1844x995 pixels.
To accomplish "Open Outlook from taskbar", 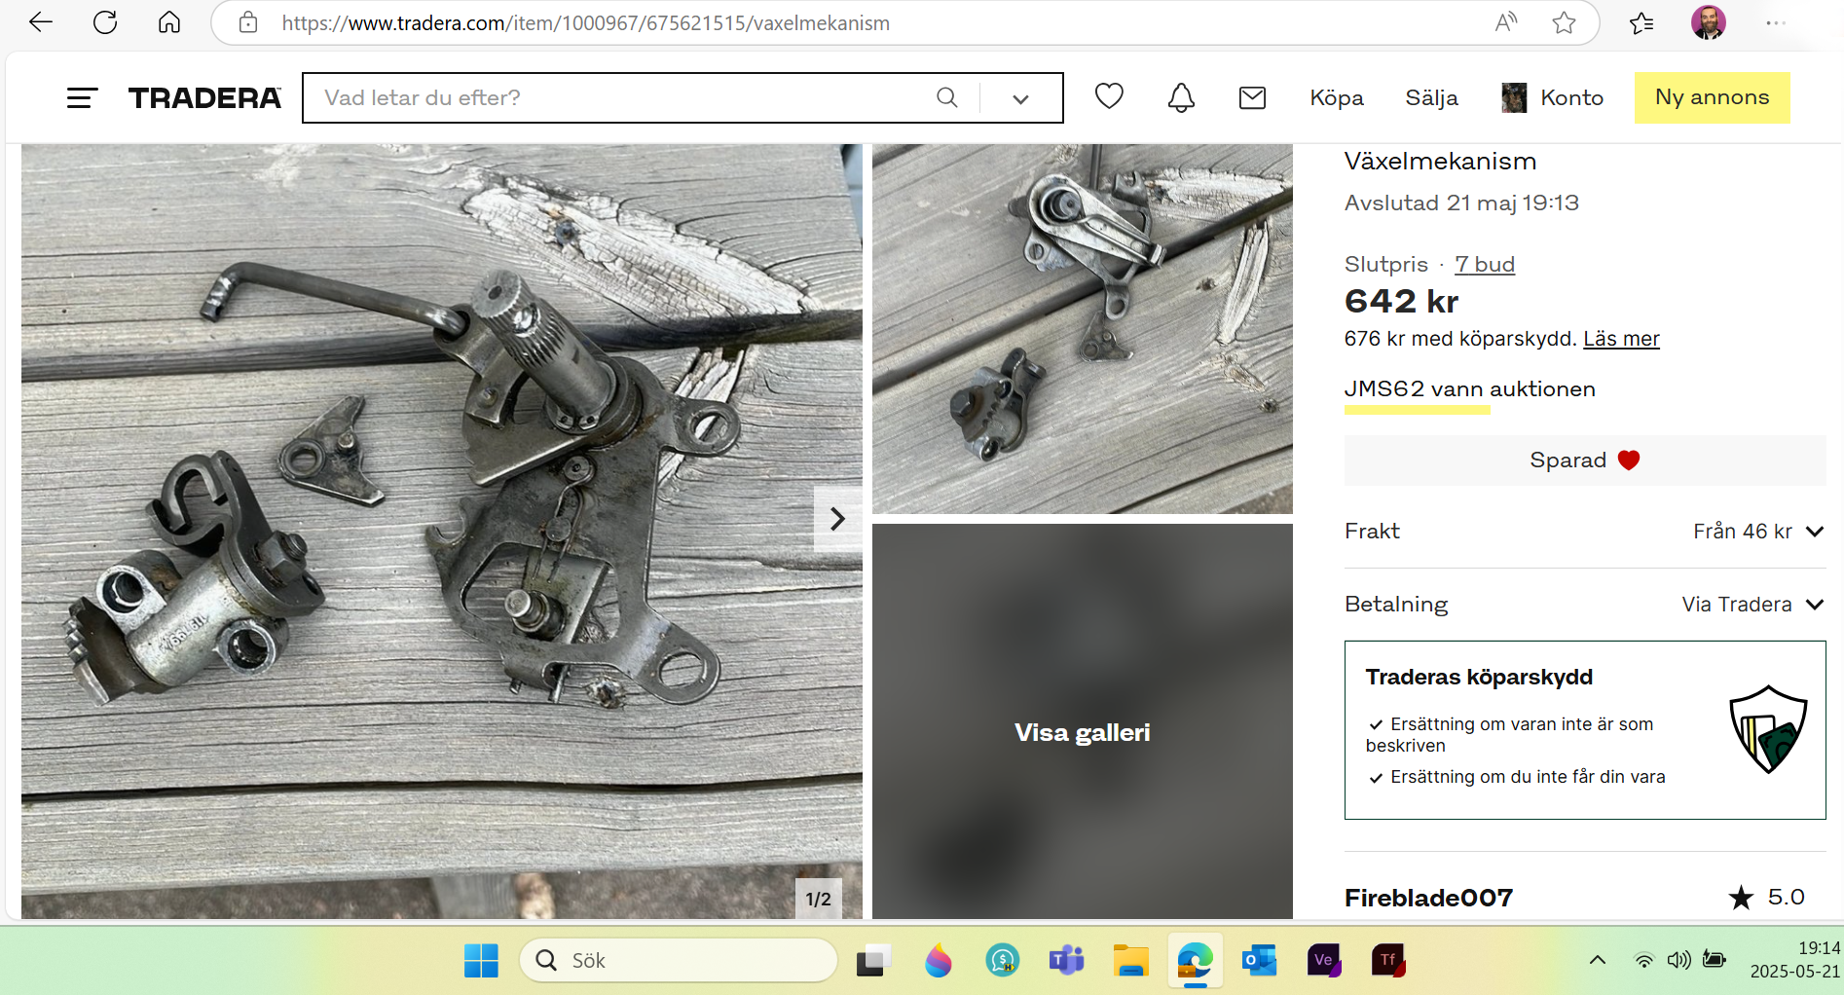I will (x=1259, y=961).
